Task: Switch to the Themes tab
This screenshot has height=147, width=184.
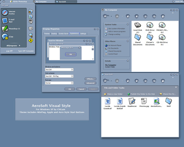Action: tap(47, 34)
